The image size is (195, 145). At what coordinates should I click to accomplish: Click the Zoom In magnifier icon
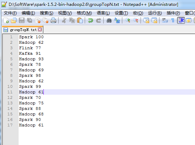click(128, 20)
